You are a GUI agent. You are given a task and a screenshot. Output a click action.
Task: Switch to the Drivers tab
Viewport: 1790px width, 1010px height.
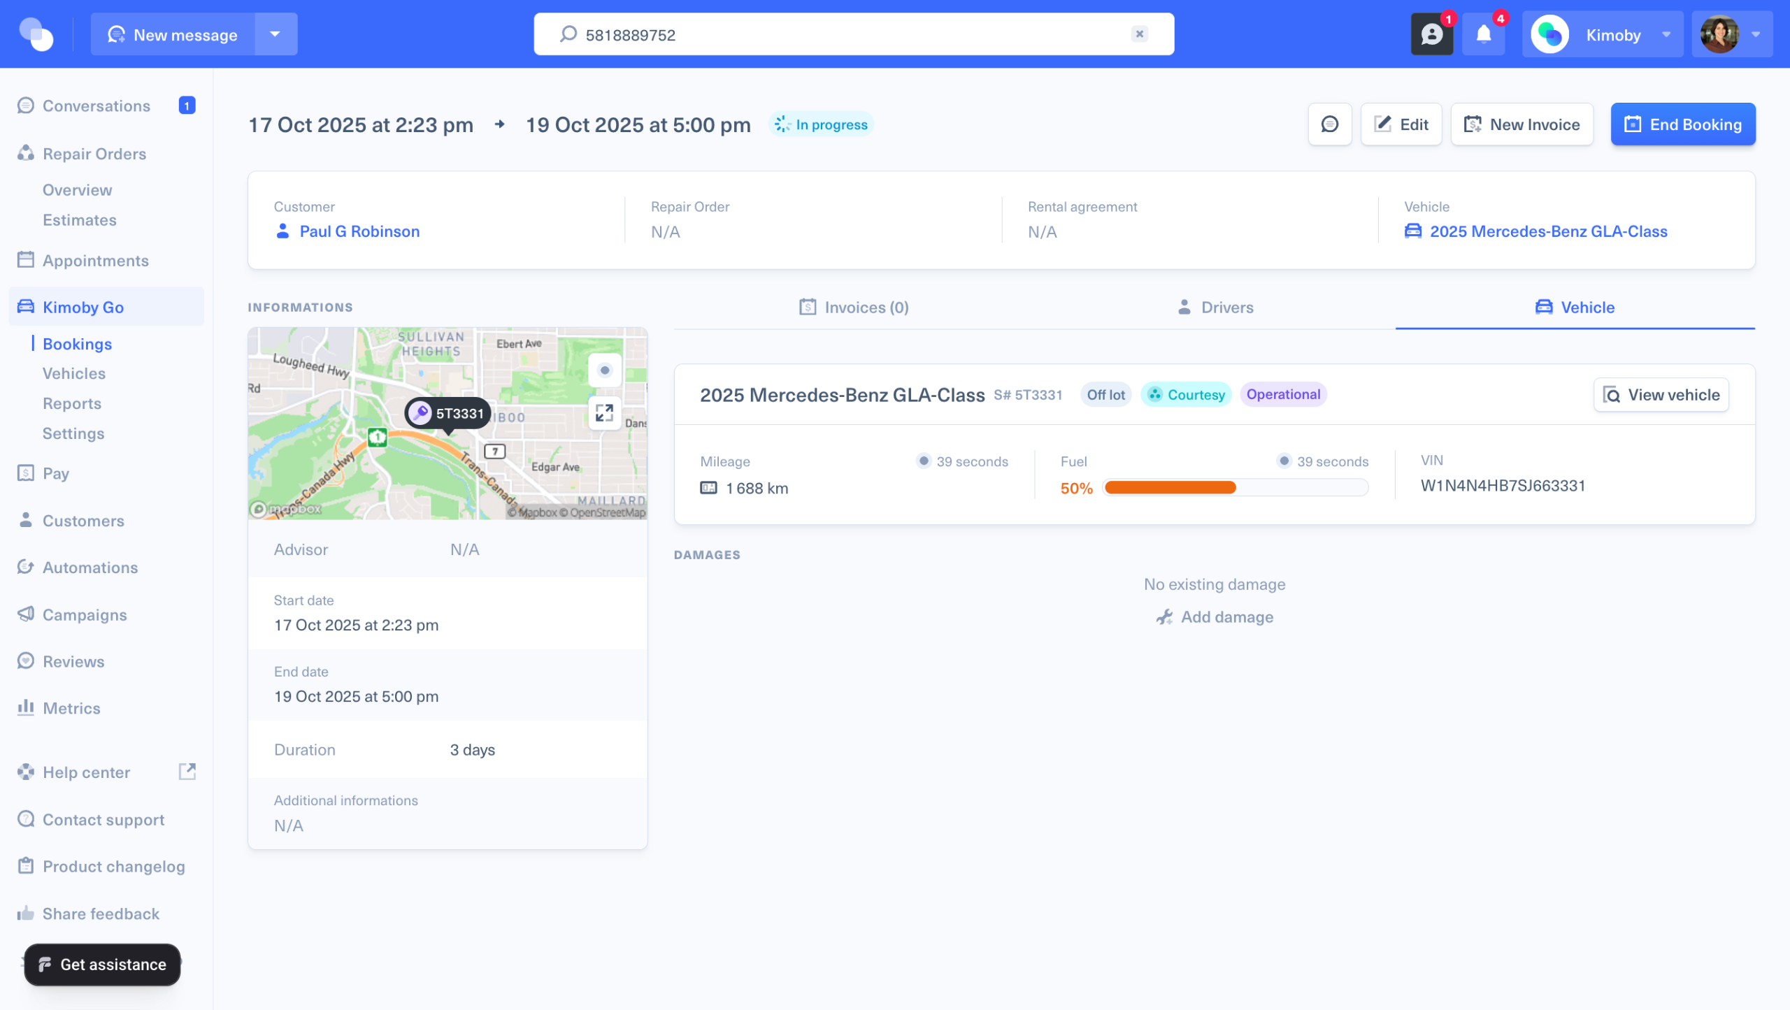pos(1215,308)
